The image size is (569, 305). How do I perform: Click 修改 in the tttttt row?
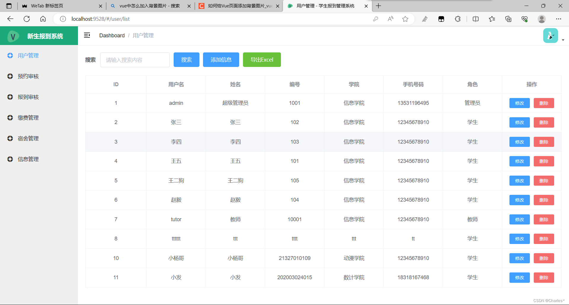520,239
